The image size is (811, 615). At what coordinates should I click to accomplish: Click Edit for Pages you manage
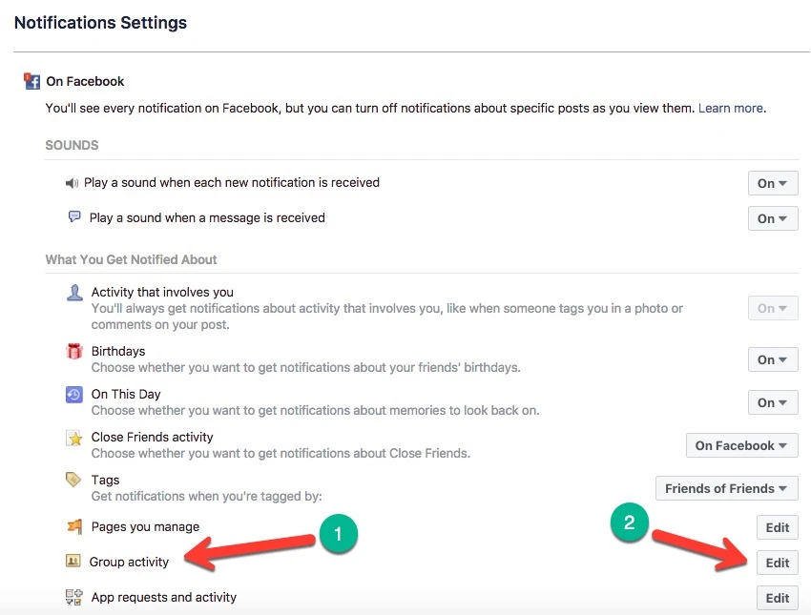click(x=777, y=527)
